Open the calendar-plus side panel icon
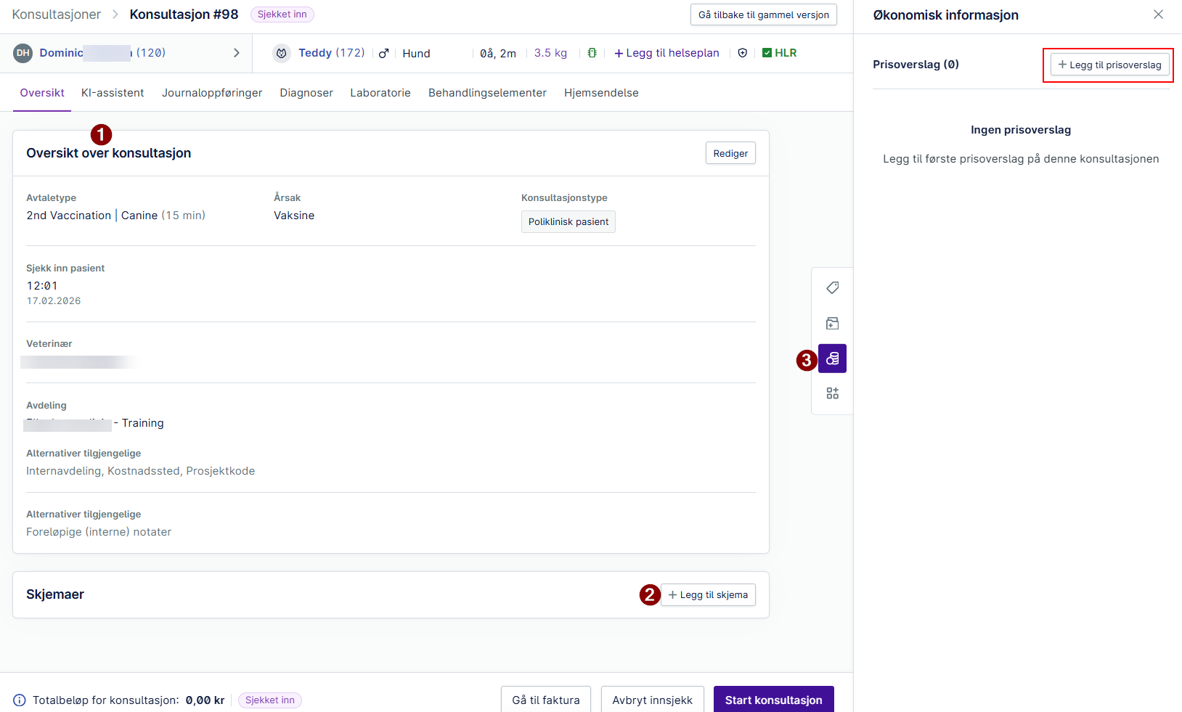 tap(832, 323)
